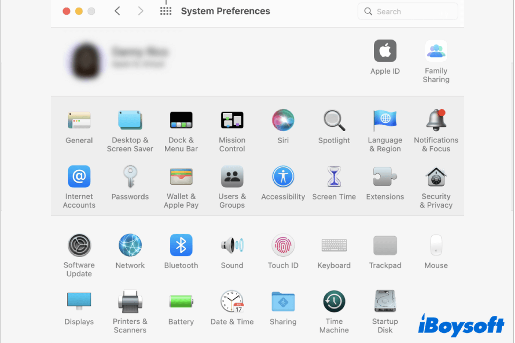The image size is (515, 343).
Task: Launch the Software Update pane
Action: coord(79,245)
